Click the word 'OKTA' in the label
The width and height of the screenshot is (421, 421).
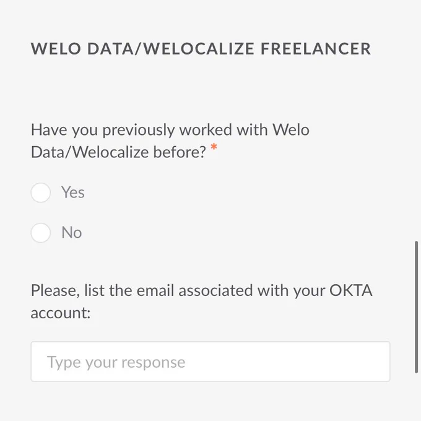point(350,290)
